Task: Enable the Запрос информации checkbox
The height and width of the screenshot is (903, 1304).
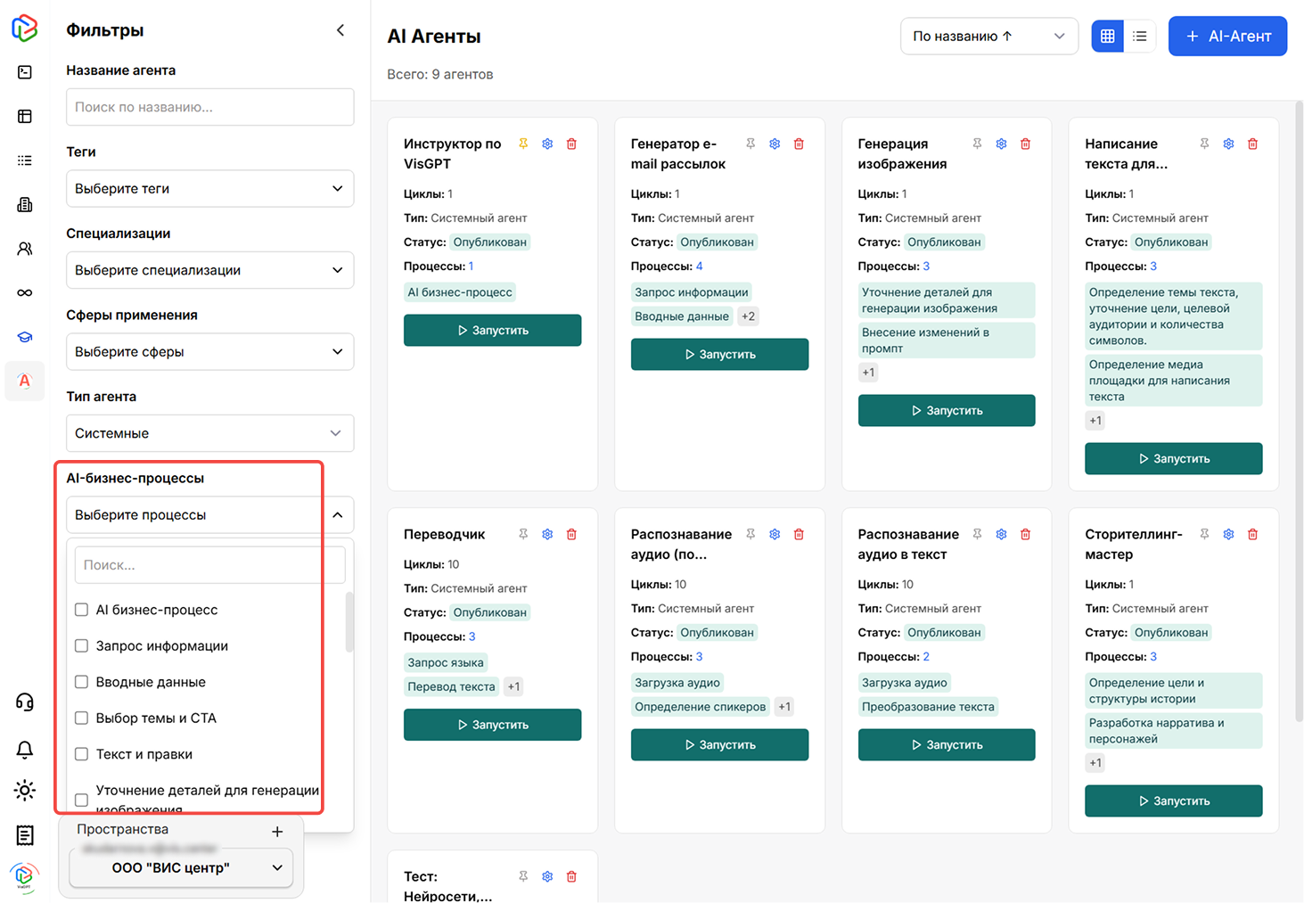Action: click(82, 646)
